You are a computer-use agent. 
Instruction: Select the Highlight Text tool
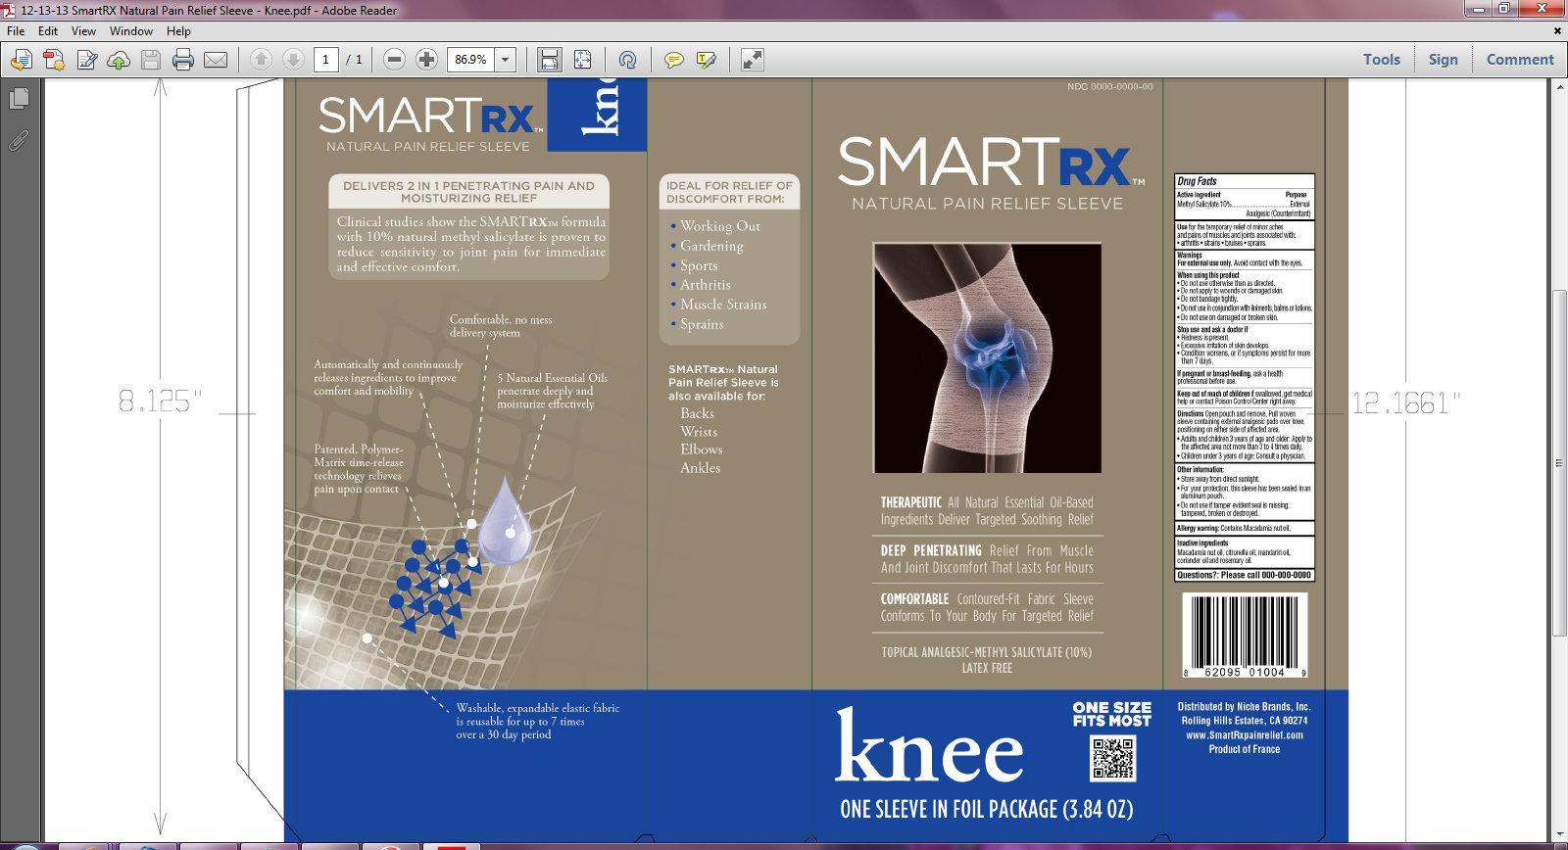[x=706, y=60]
